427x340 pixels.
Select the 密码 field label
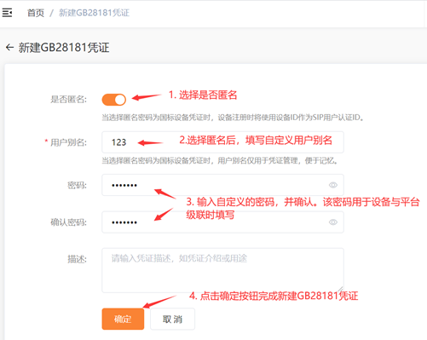pos(77,185)
